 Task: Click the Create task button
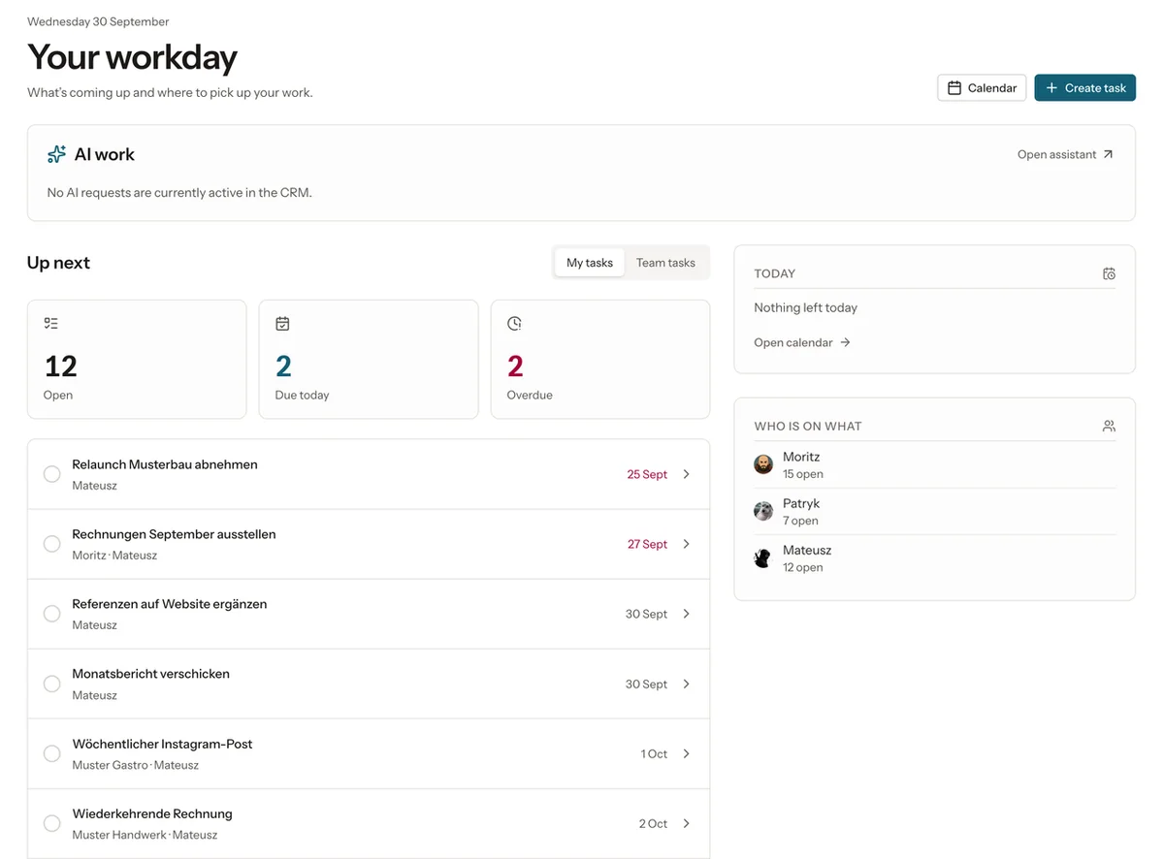[x=1084, y=88]
